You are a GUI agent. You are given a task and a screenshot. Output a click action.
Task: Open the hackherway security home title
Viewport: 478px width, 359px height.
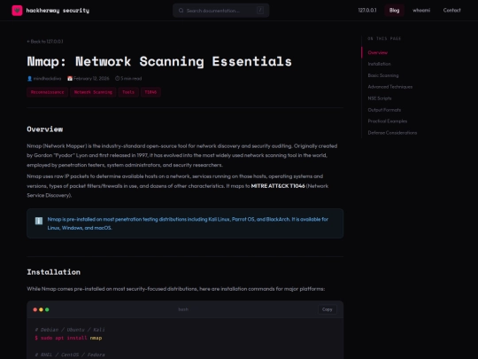click(x=58, y=11)
